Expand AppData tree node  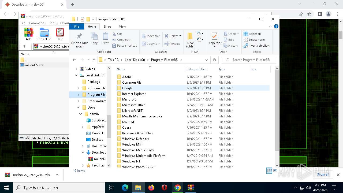click(83, 127)
